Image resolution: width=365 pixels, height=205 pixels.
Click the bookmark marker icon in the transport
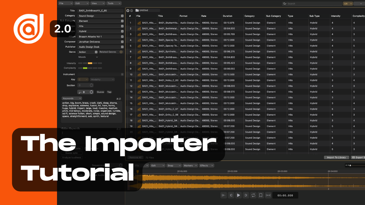[261, 195]
